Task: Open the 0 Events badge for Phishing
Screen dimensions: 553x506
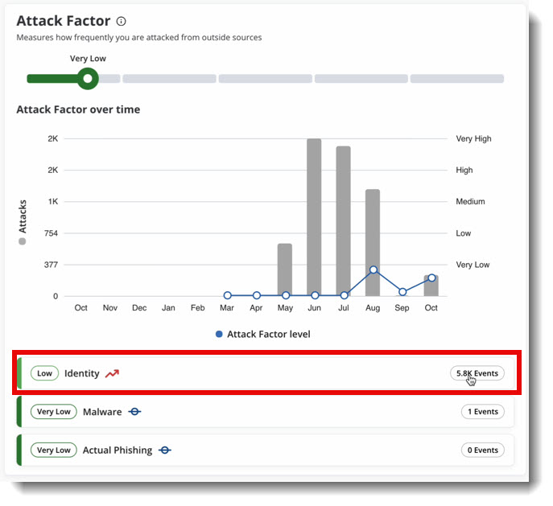Action: tap(482, 450)
